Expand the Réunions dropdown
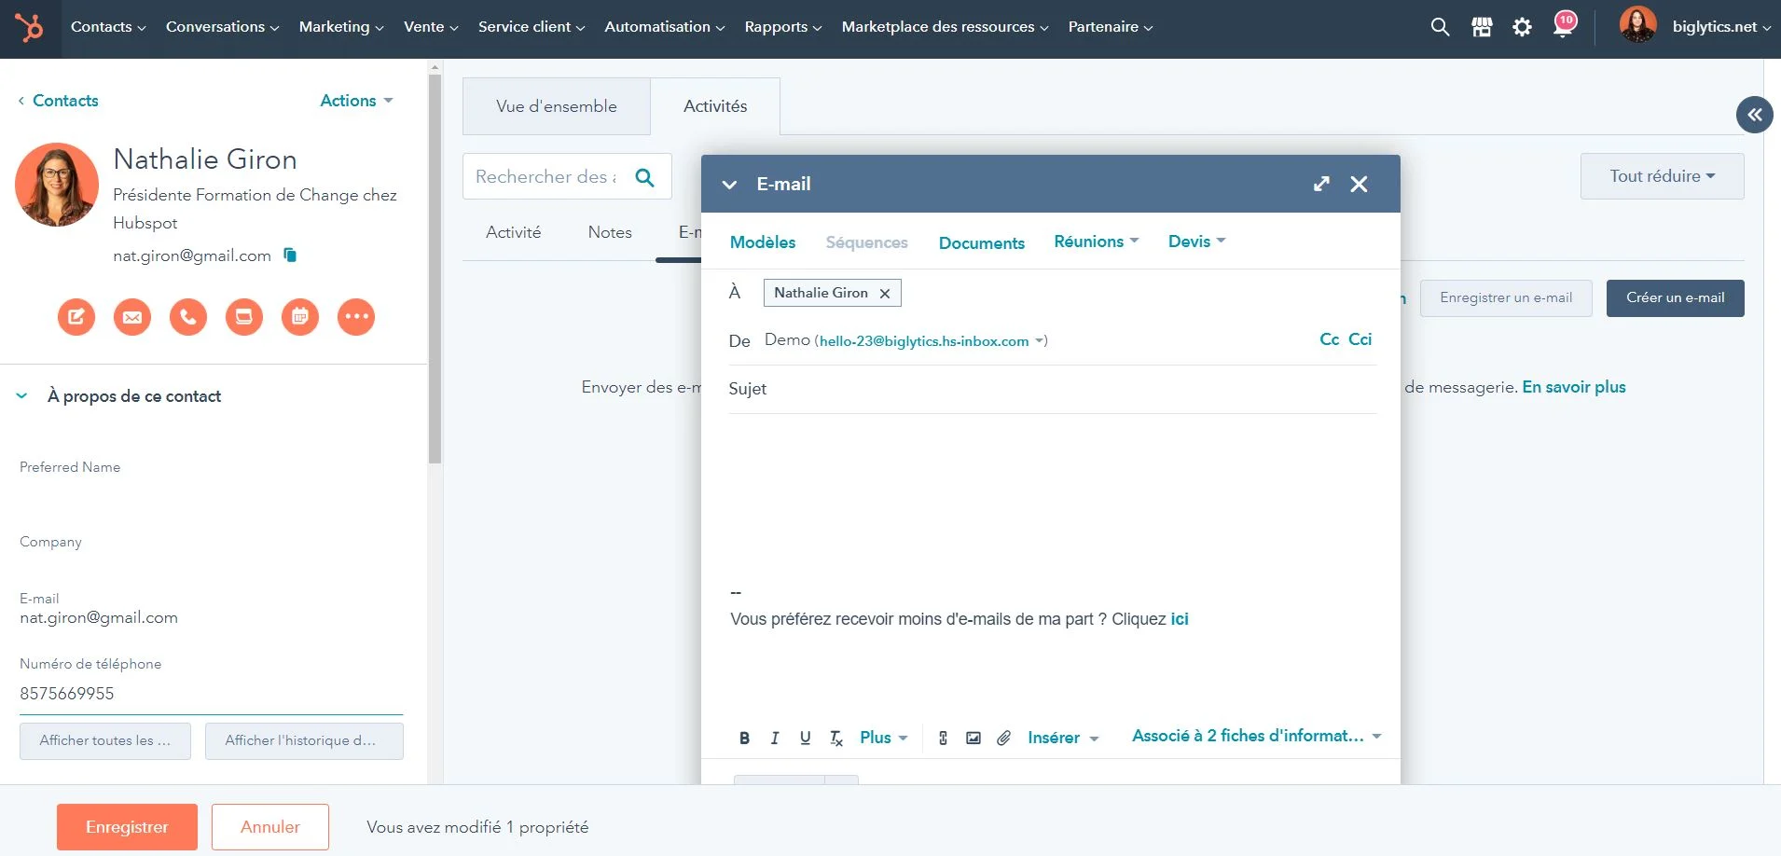This screenshot has height=856, width=1781. [1096, 242]
